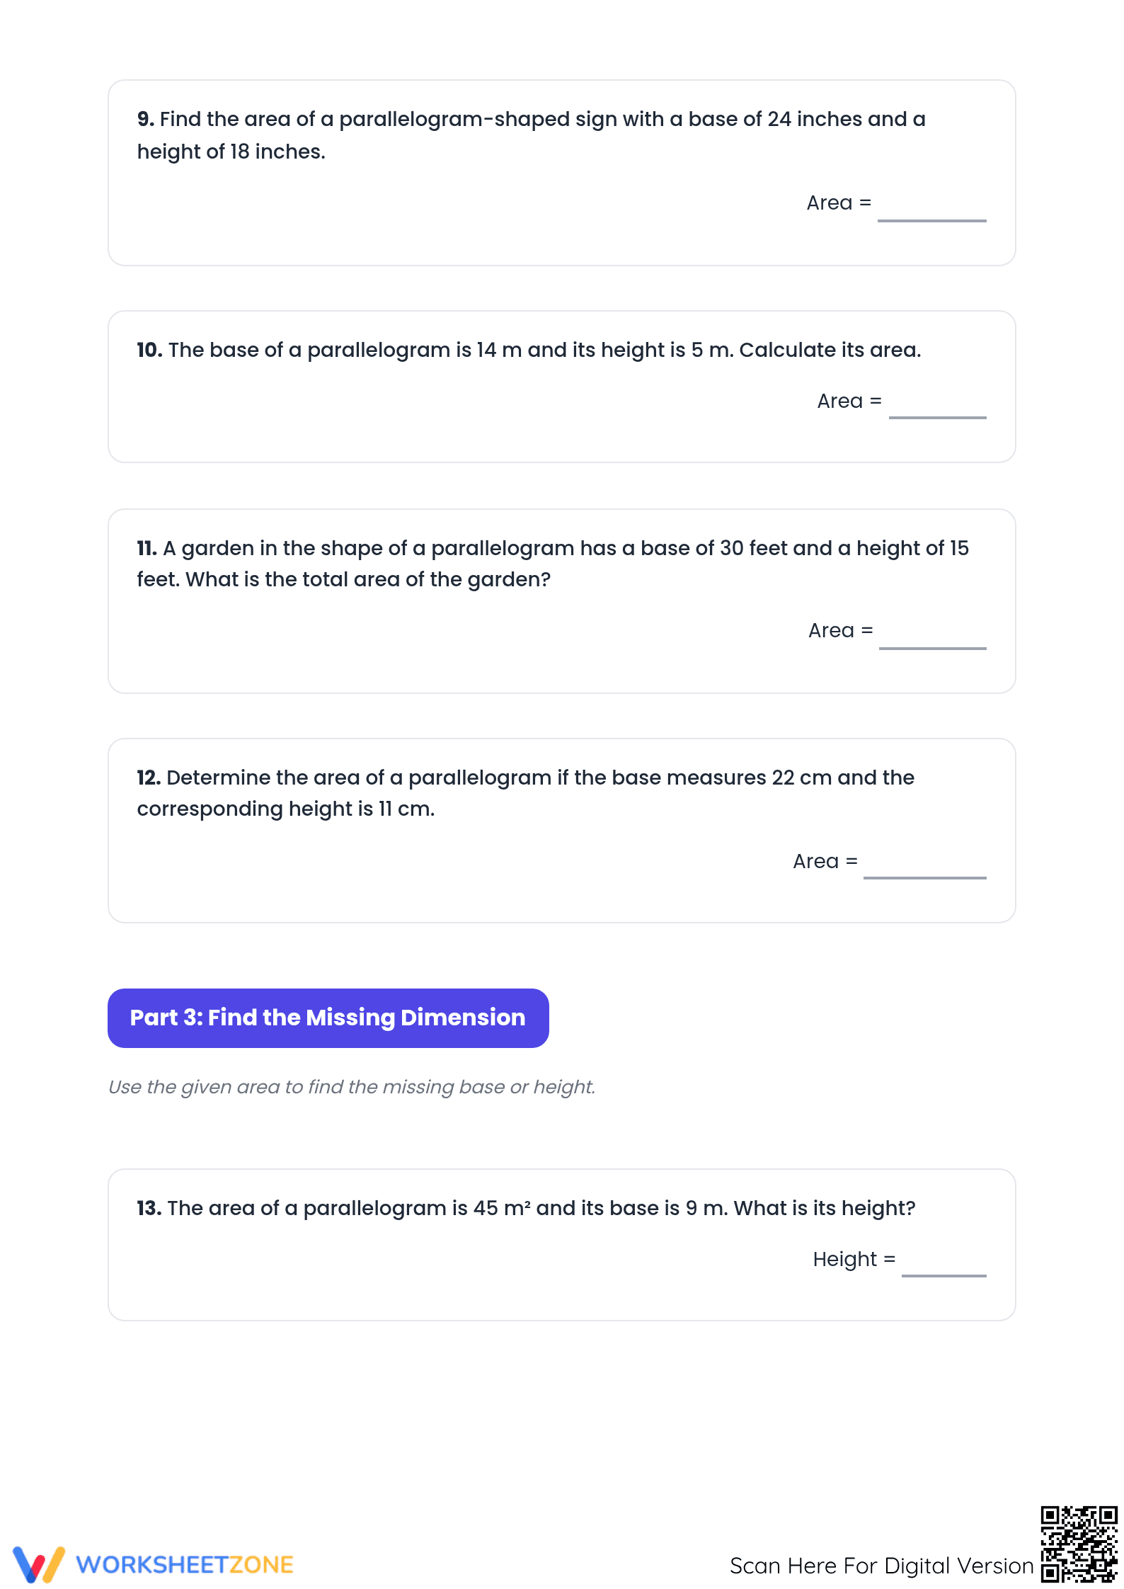Click the Area answer blank for question 10
The width and height of the screenshot is (1124, 1589).
(x=937, y=408)
